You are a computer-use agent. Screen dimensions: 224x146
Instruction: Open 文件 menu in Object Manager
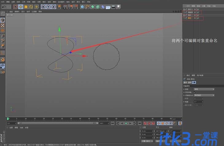point(188,6)
